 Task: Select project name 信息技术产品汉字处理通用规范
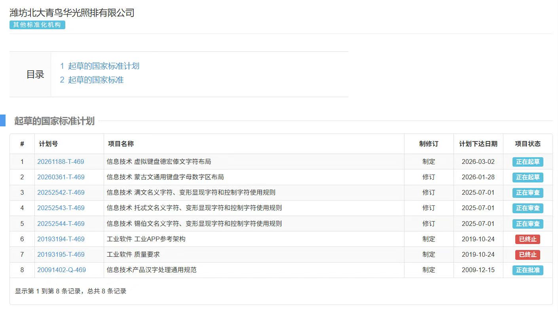152,270
